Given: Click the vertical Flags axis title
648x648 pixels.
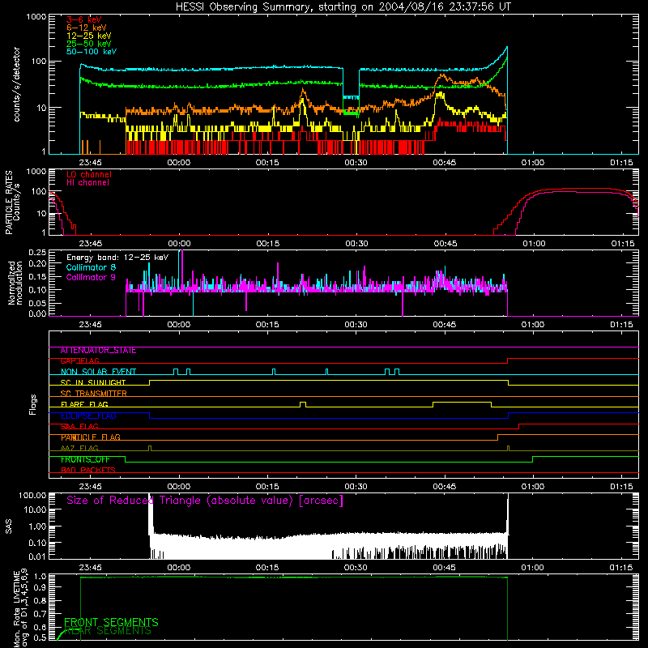Looking at the screenshot, I should [33, 404].
